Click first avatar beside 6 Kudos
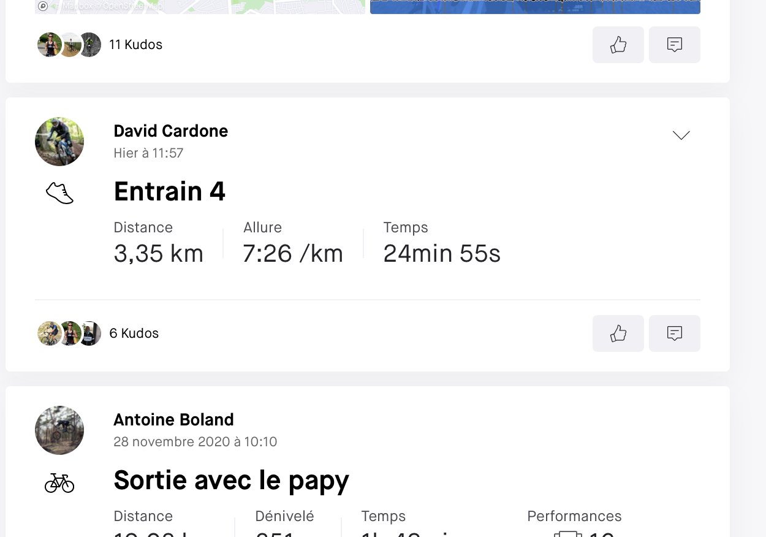The image size is (766, 537). pos(49,333)
